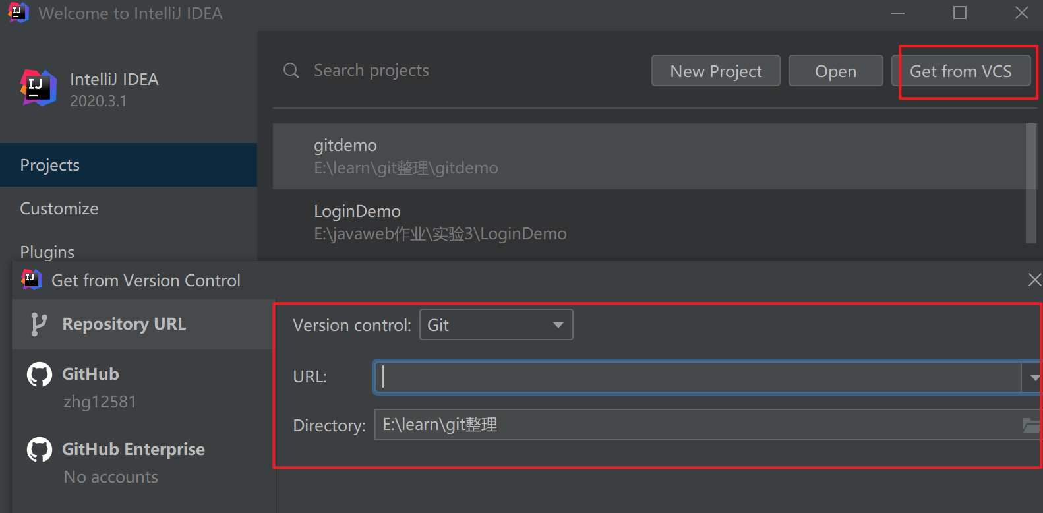Click the recent projects list scrollbar
Viewport: 1043px width, 513px height.
(x=1031, y=183)
